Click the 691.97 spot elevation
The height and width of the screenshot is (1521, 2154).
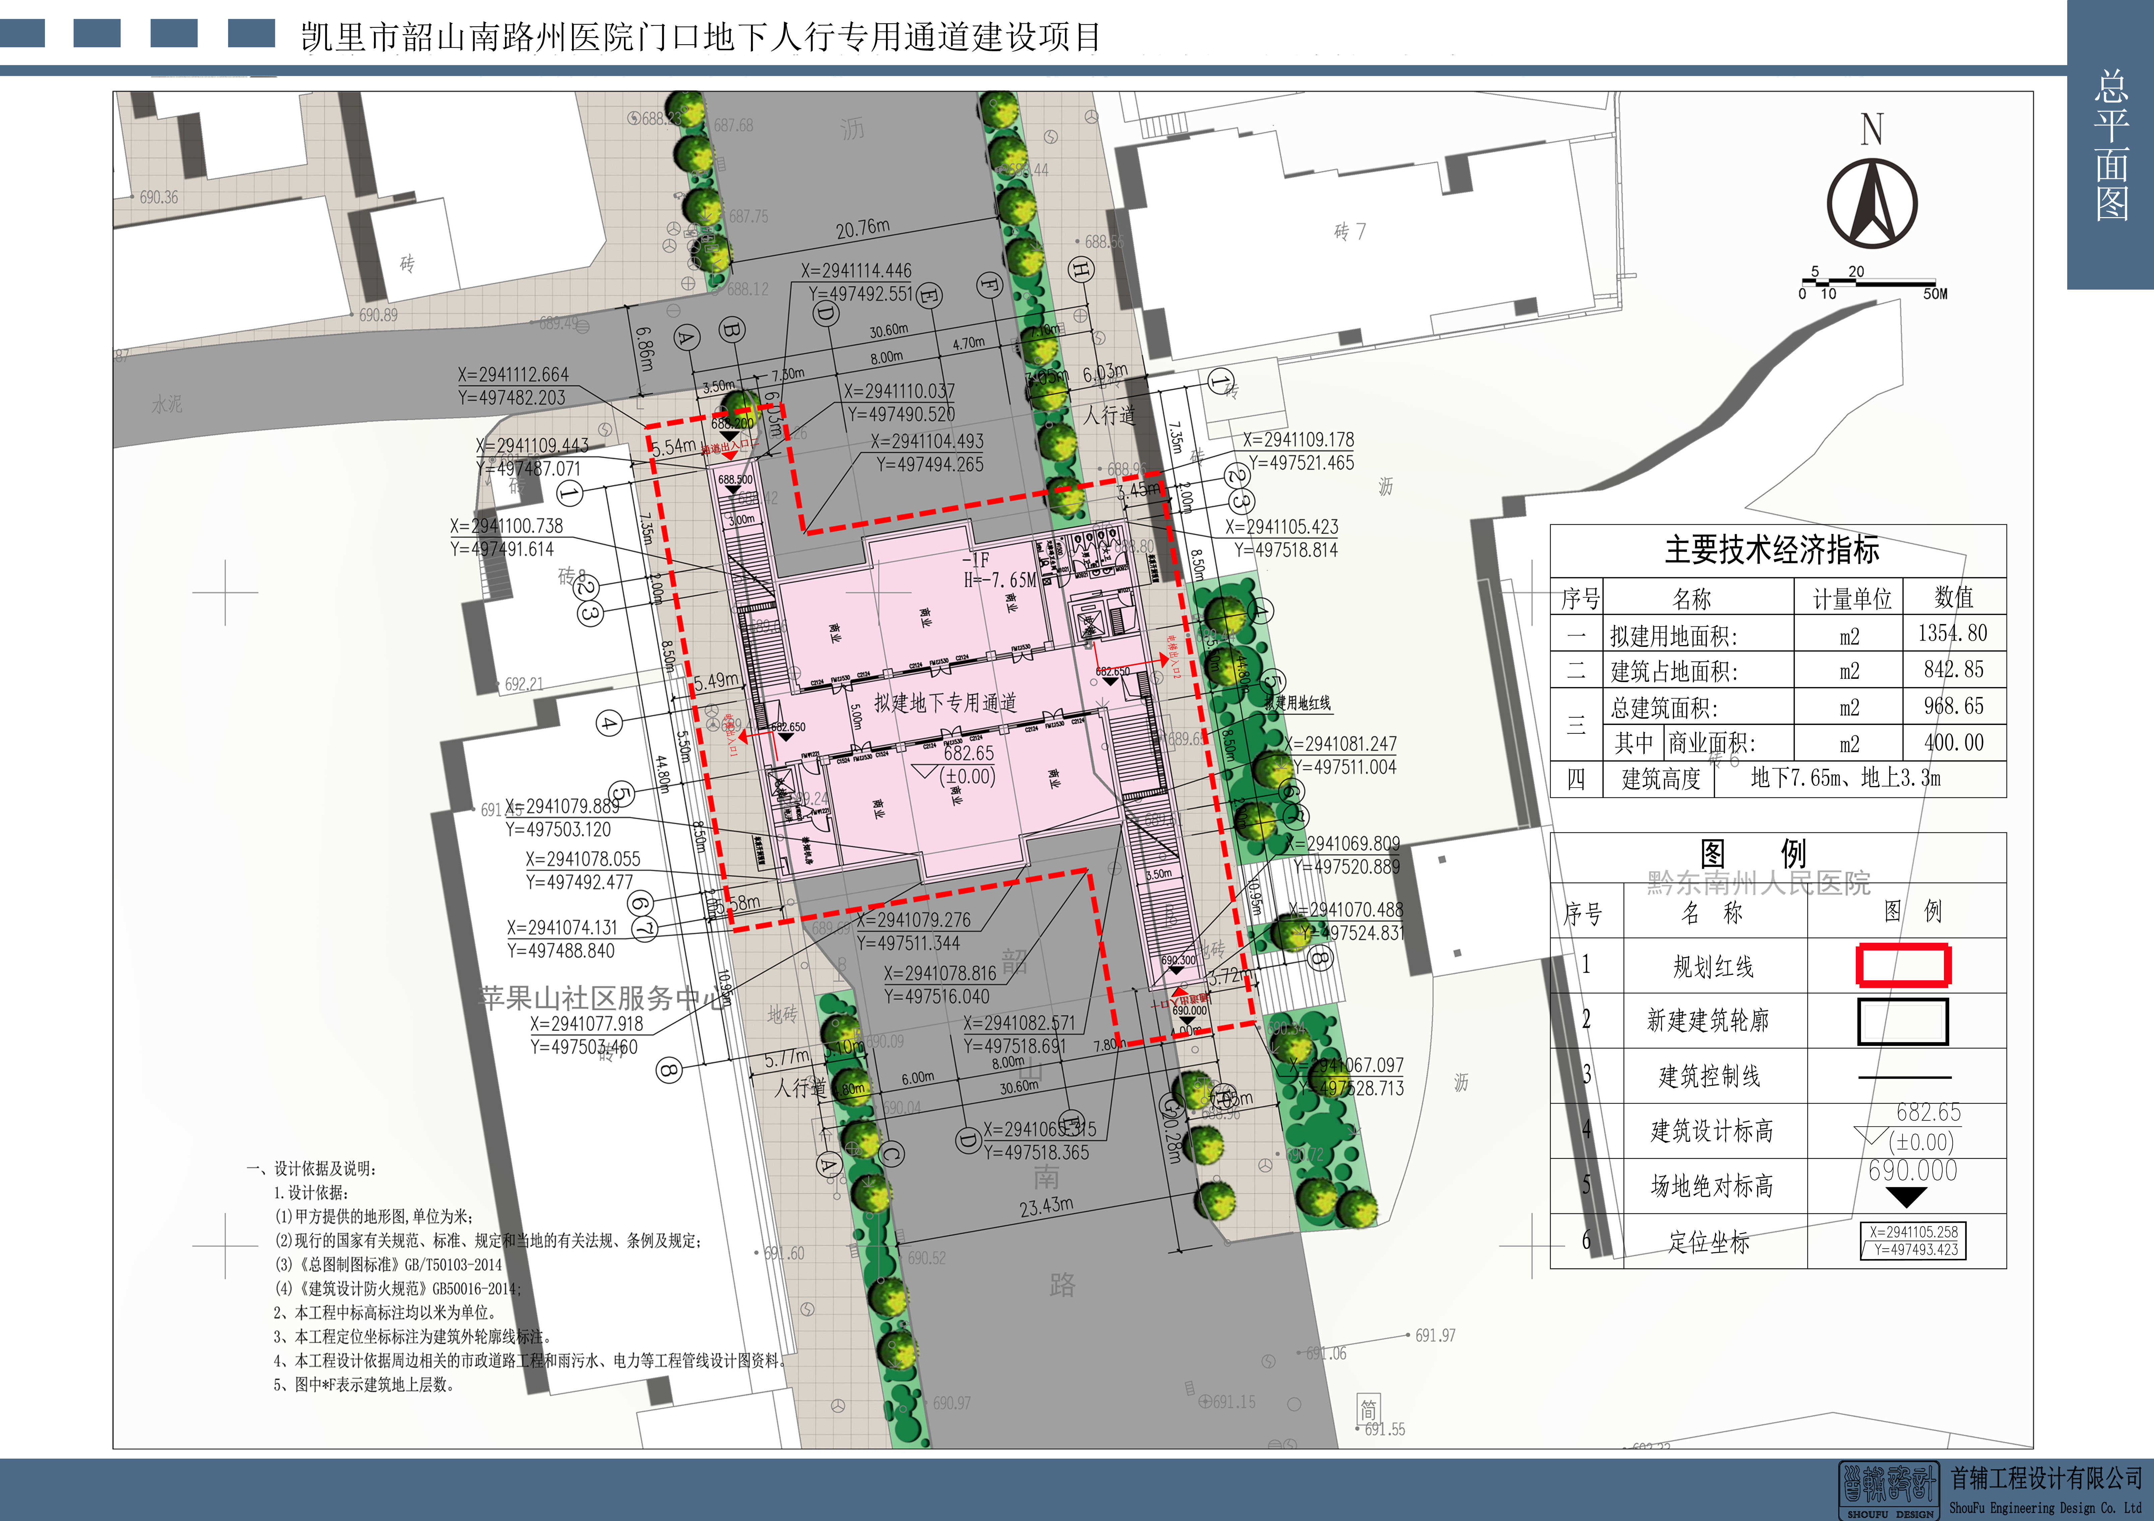1435,1335
